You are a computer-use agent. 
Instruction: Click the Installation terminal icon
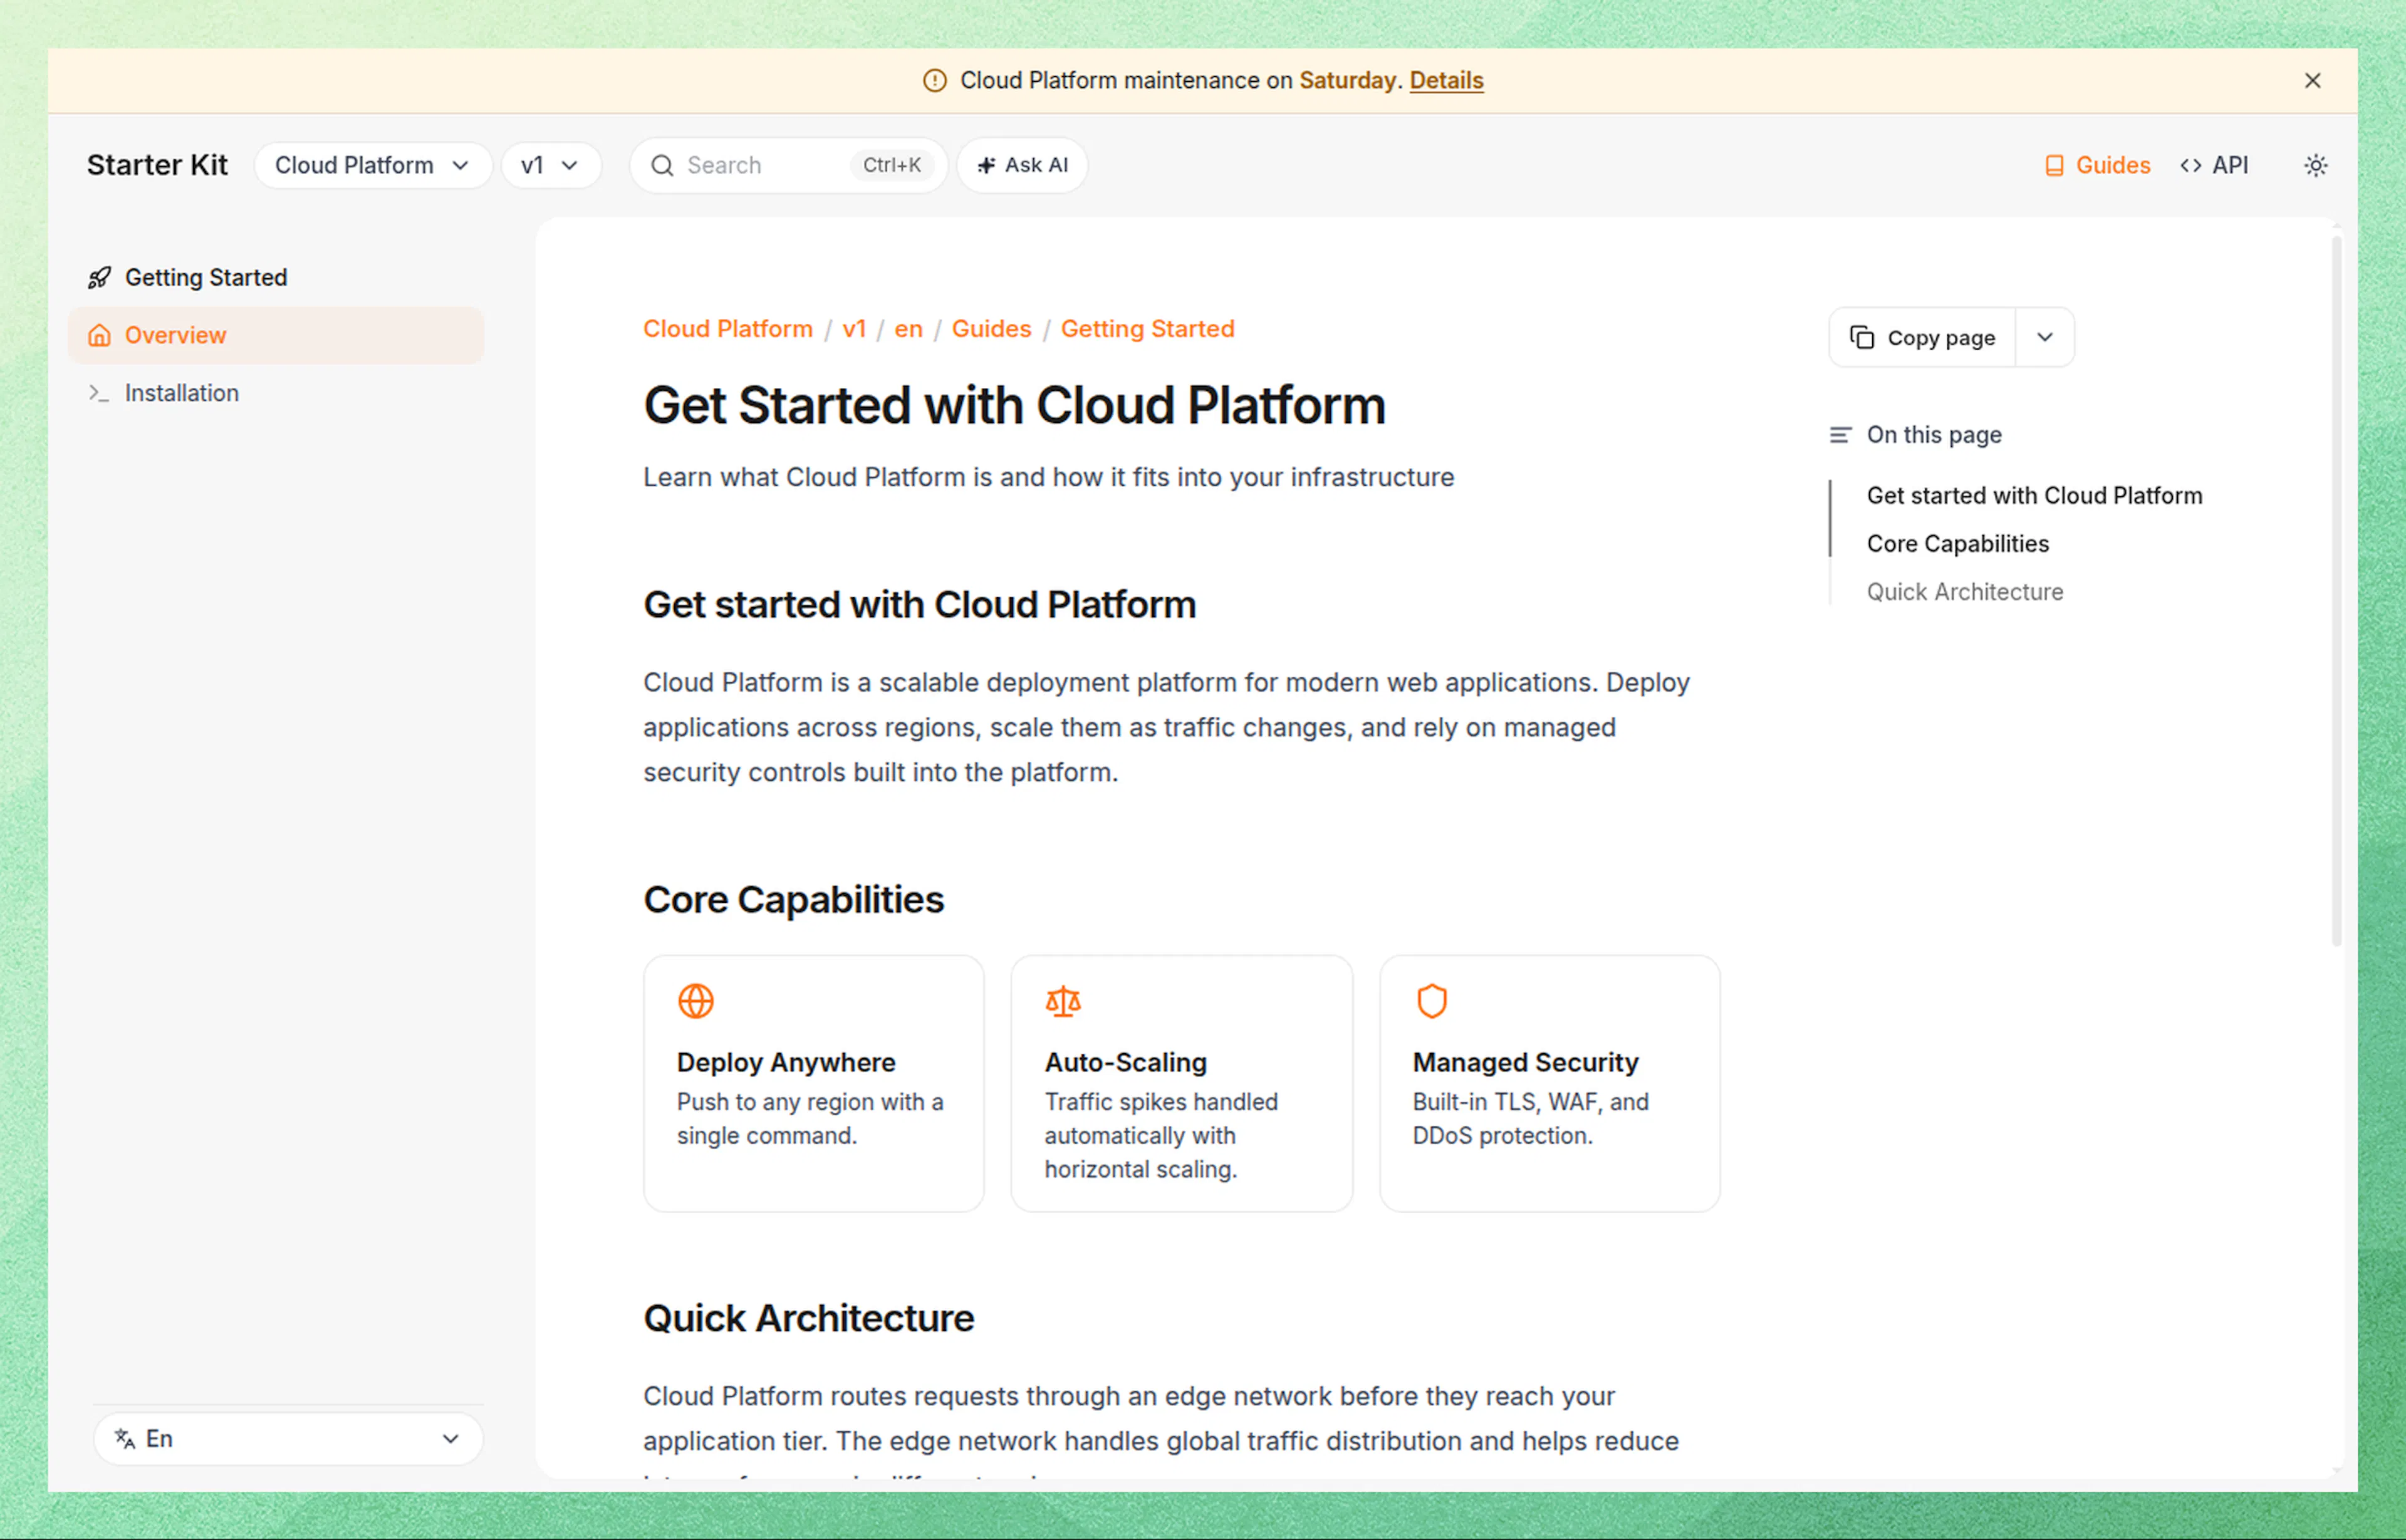point(99,393)
